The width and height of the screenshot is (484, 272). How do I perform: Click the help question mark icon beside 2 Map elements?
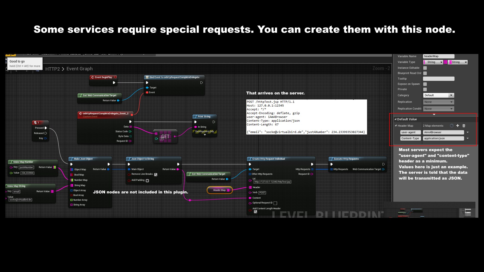(x=451, y=126)
